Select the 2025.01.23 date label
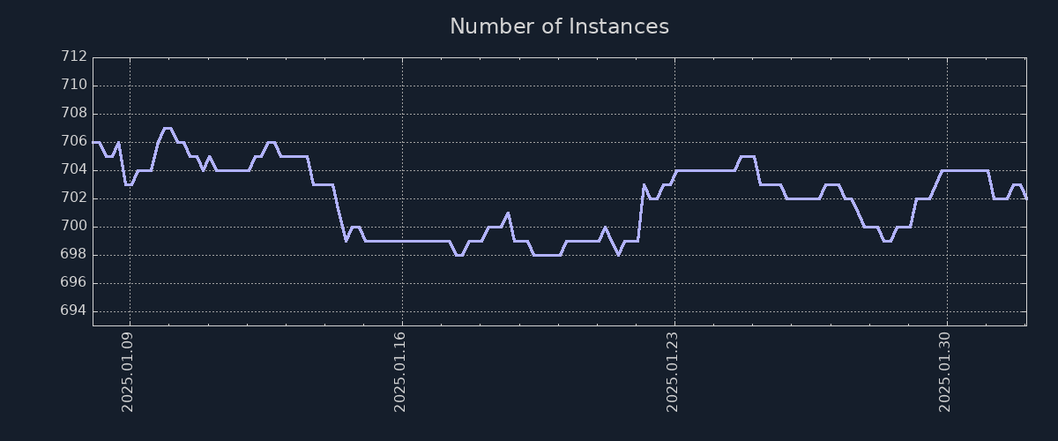 pos(673,372)
